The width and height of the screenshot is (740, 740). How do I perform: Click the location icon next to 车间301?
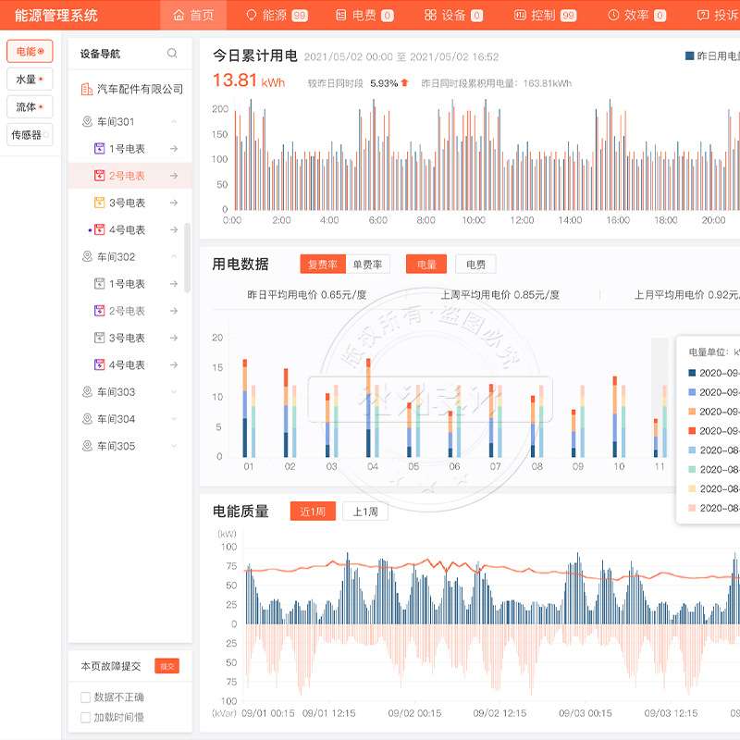pos(87,122)
